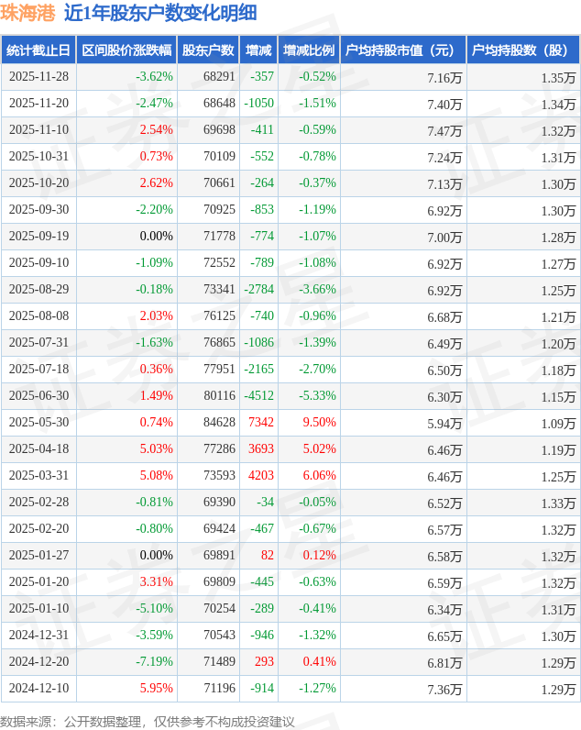Click the 5.94万 average market value cell
Image resolution: width=581 pixels, height=730 pixels.
[x=444, y=423]
